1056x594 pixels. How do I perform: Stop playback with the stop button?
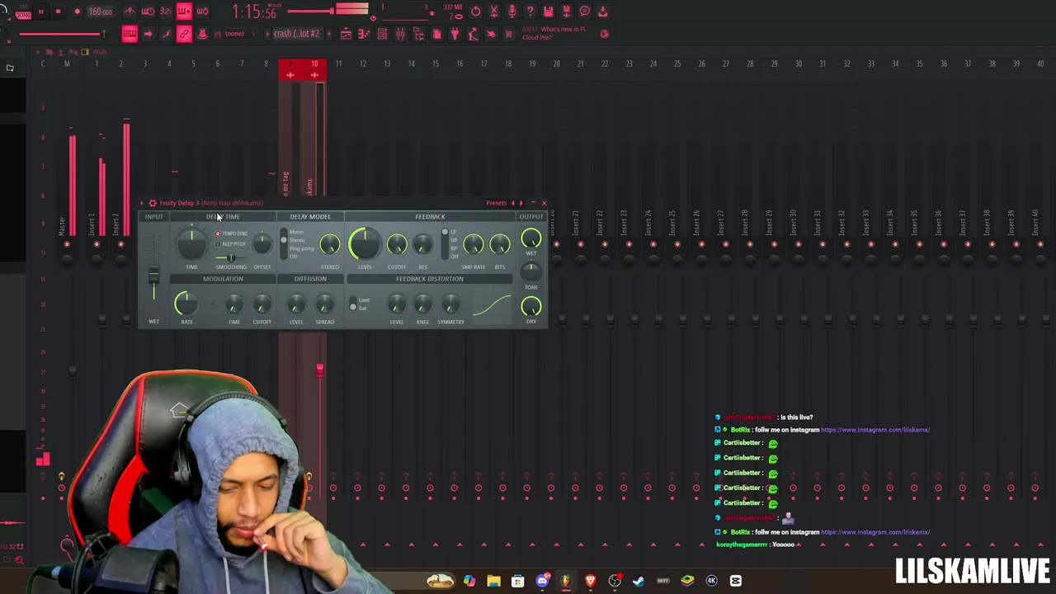[x=58, y=12]
